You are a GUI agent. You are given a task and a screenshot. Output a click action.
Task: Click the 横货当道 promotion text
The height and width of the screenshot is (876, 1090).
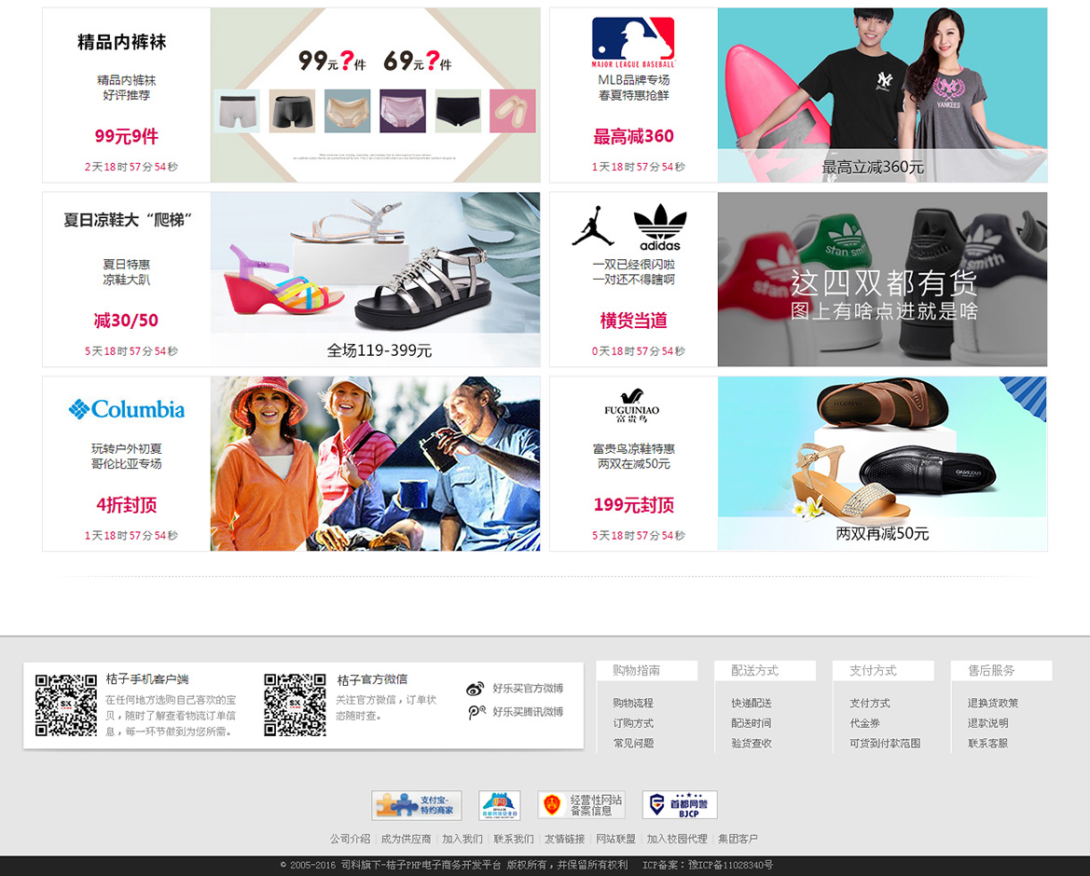click(x=633, y=321)
